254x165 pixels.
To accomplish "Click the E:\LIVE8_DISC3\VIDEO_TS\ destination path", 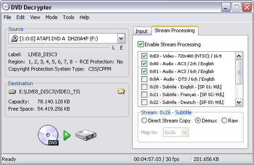I will (50, 92).
